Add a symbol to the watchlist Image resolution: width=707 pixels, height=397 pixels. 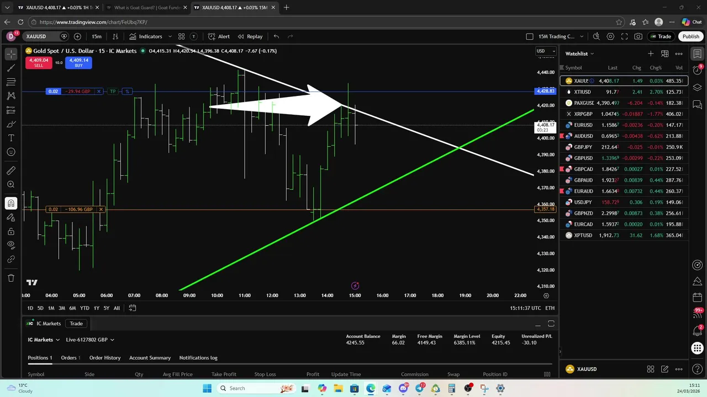coord(651,53)
